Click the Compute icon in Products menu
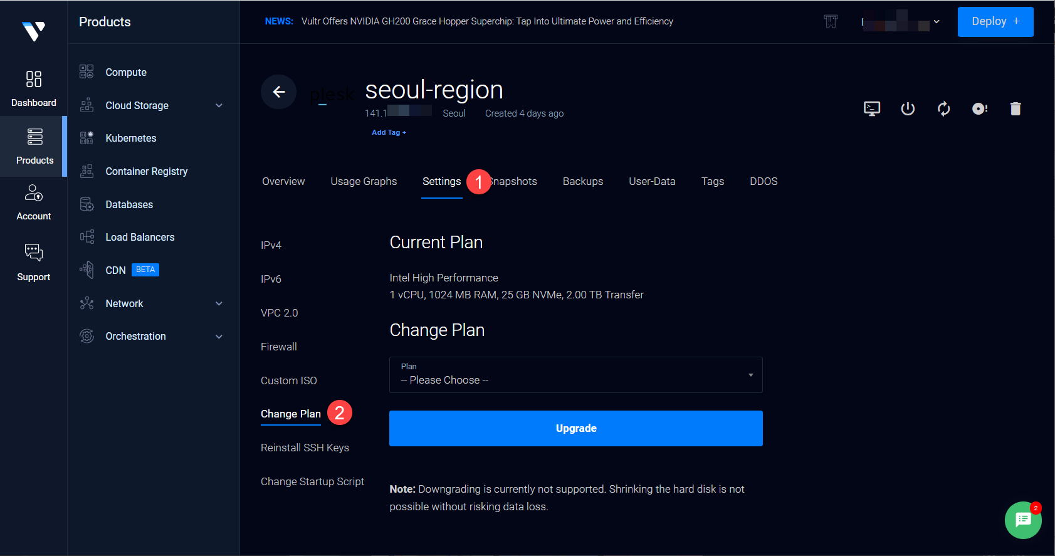 87,72
